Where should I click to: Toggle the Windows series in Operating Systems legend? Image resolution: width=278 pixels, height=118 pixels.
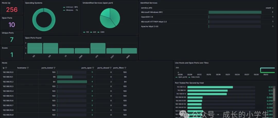[x=69, y=10]
